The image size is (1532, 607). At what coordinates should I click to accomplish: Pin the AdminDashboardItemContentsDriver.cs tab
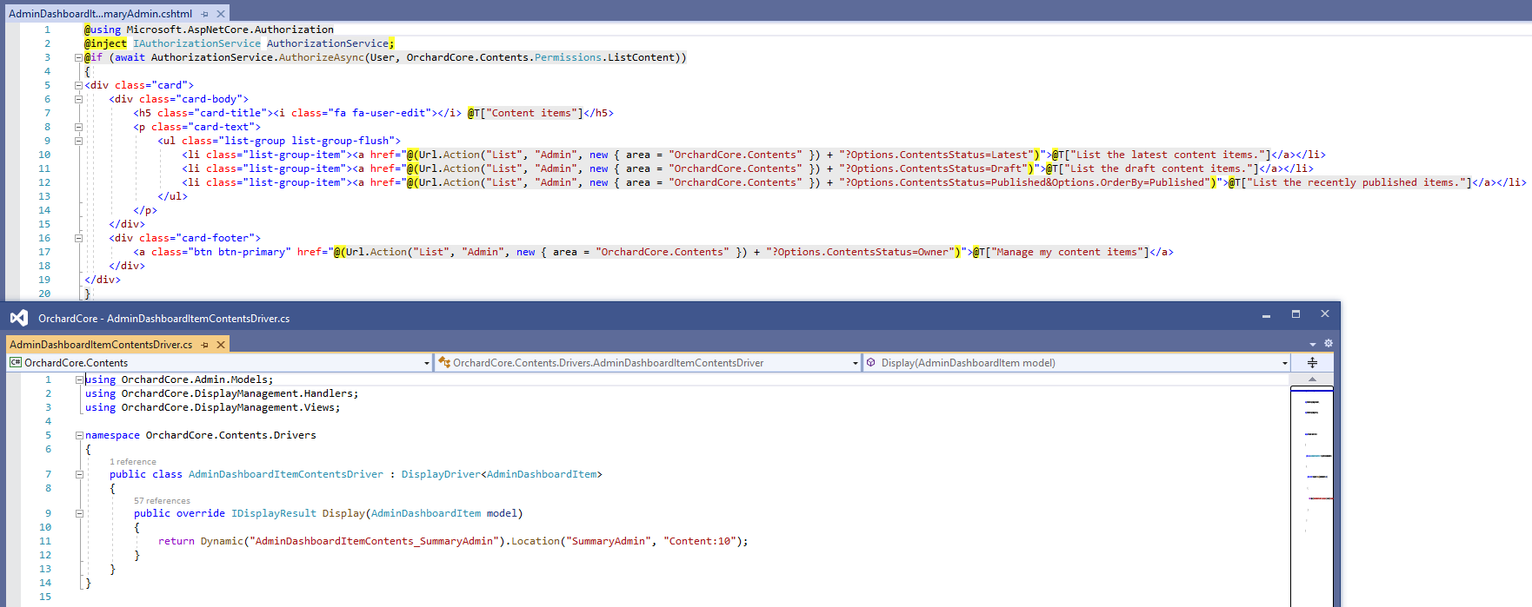[205, 345]
